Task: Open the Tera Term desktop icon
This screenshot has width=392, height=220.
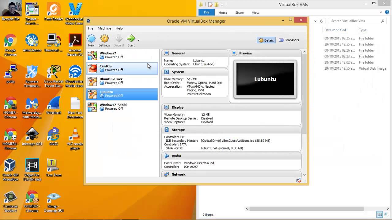Action: click(x=54, y=168)
